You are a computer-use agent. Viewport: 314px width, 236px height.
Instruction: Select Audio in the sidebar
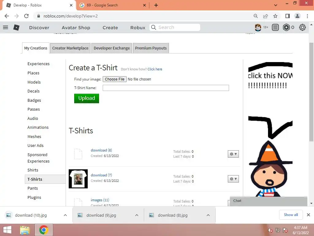[33, 118]
